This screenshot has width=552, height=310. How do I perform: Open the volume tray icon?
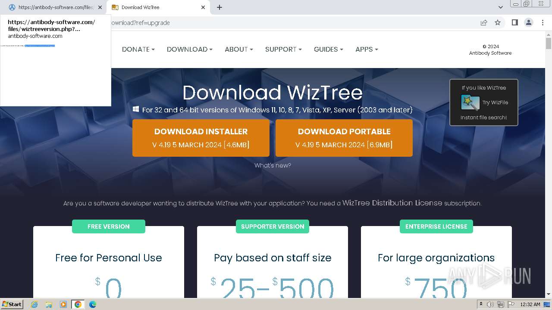(490, 304)
